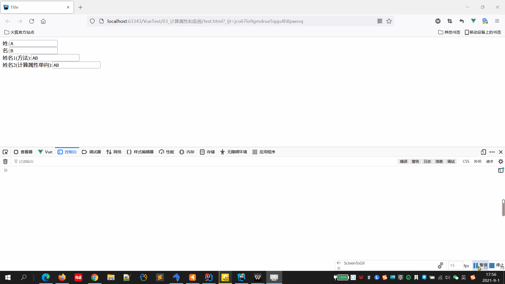The height and width of the screenshot is (284, 505).
Task: Open devtools more options ellipsis menu
Action: tap(492, 152)
